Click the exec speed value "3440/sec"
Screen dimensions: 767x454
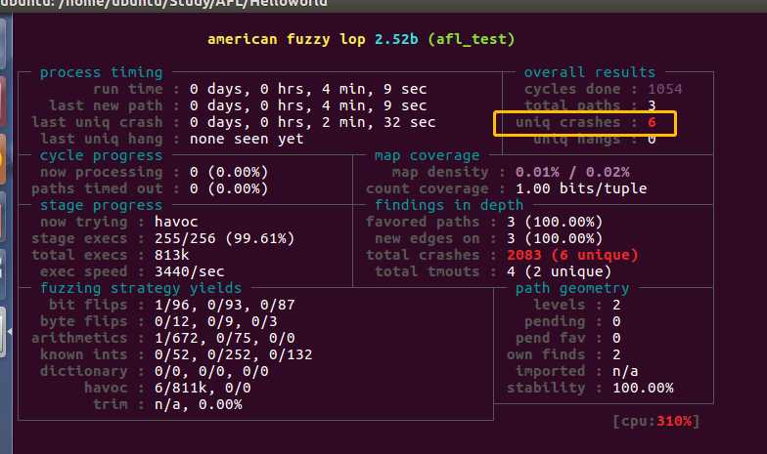(x=190, y=271)
